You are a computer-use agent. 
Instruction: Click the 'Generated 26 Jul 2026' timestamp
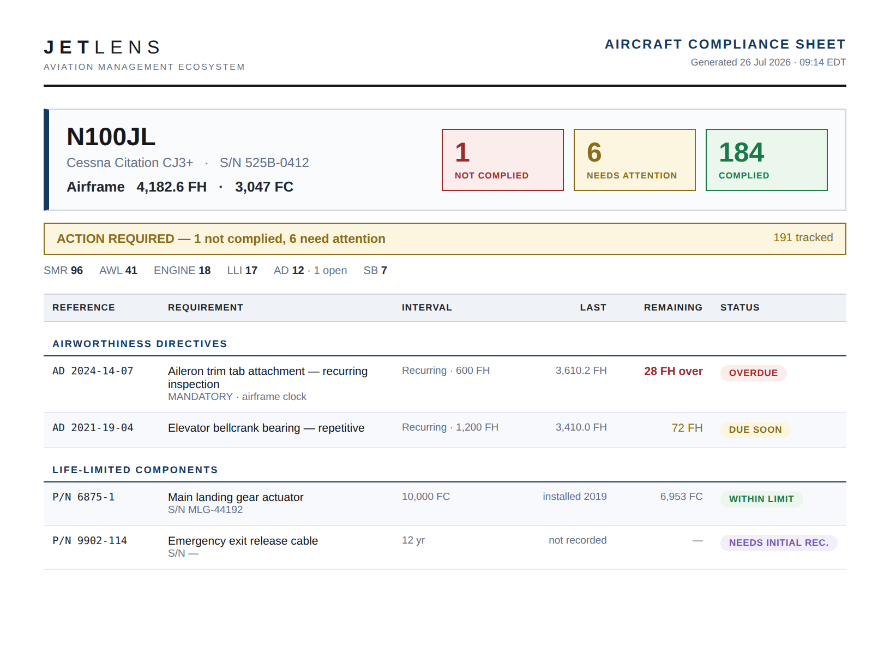point(768,62)
